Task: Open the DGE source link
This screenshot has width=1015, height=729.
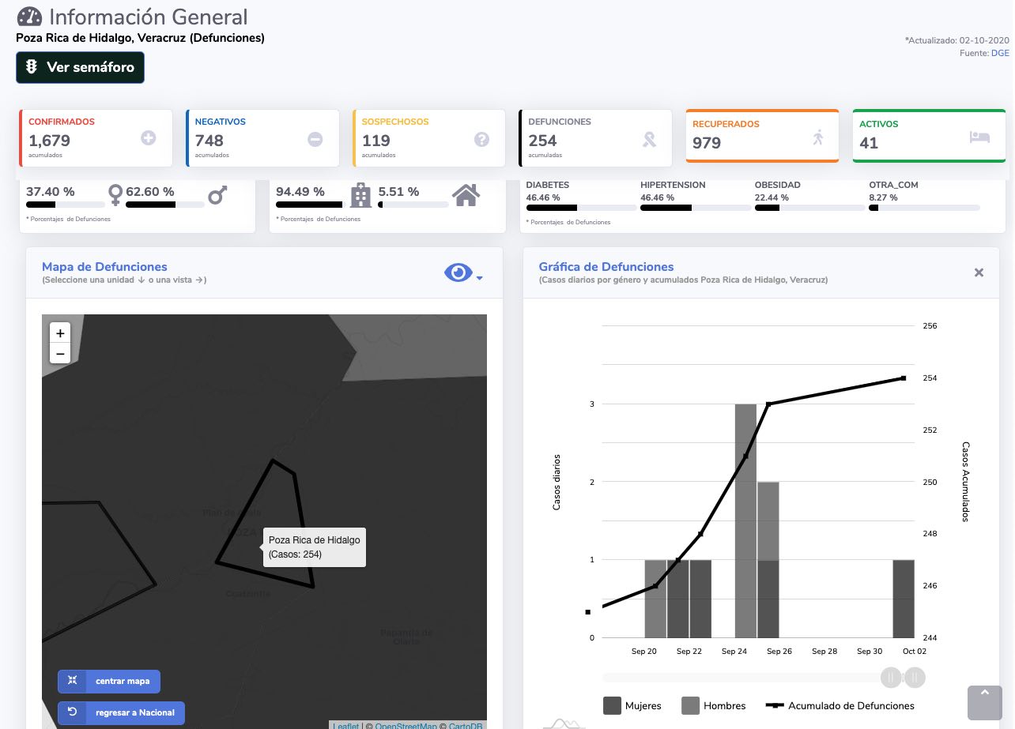Action: [x=1000, y=53]
